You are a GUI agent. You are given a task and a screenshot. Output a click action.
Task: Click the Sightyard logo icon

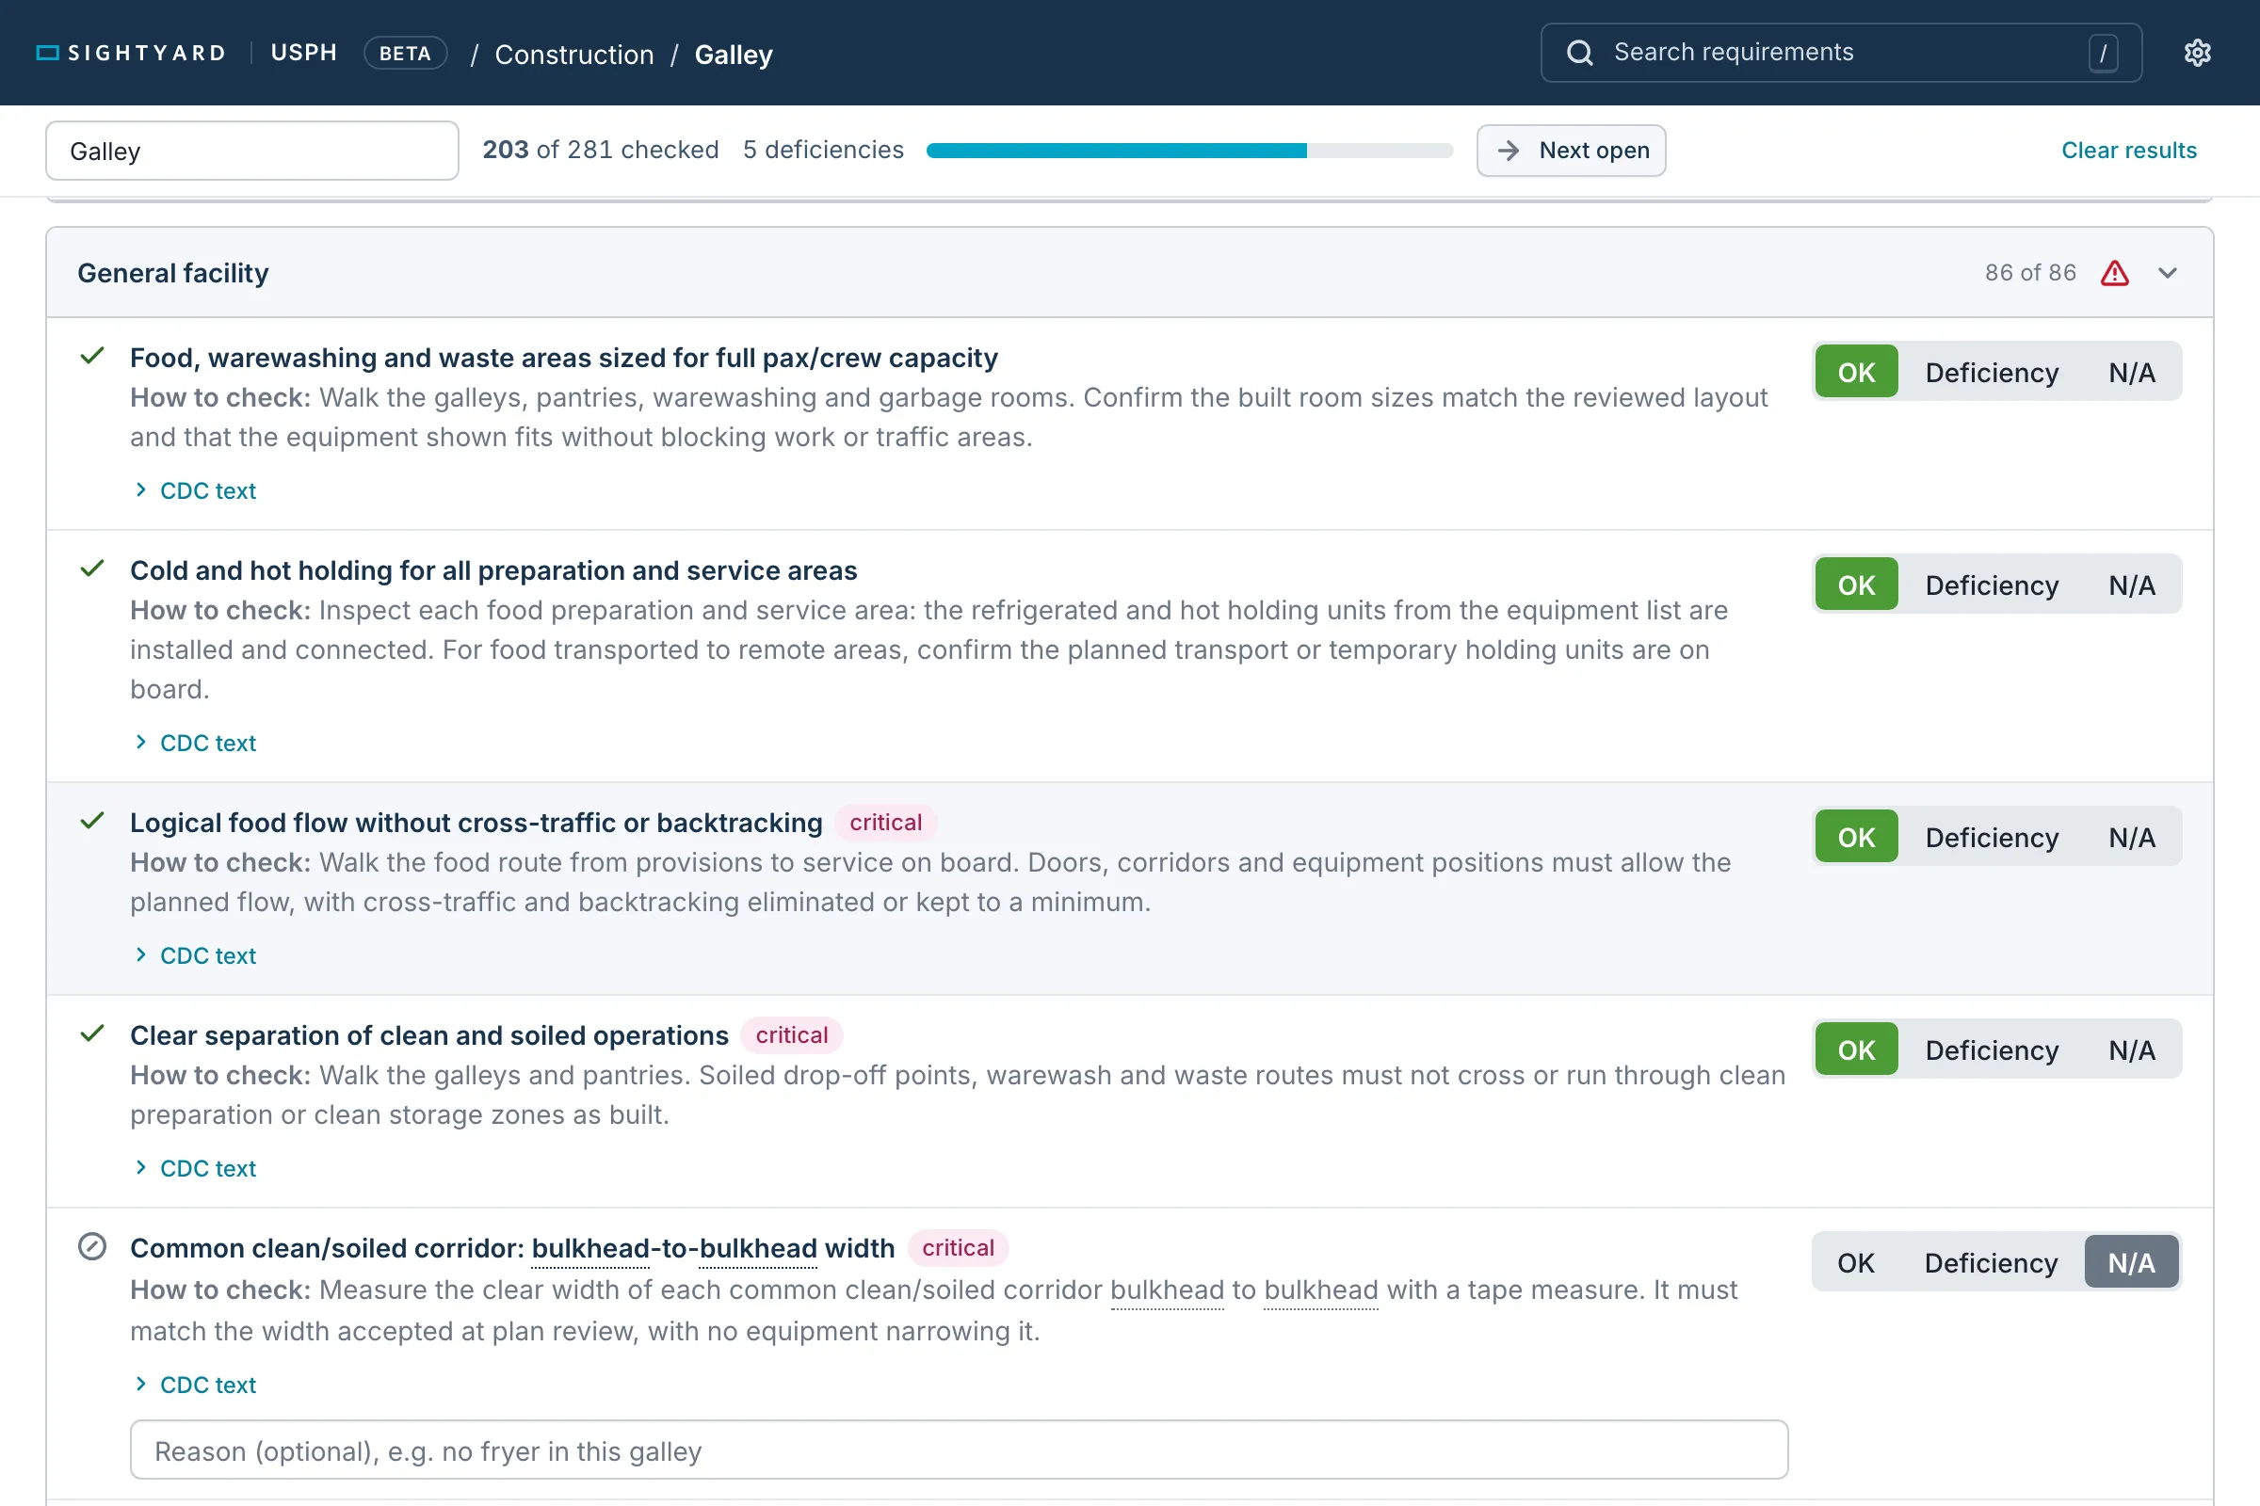pyautogui.click(x=48, y=53)
